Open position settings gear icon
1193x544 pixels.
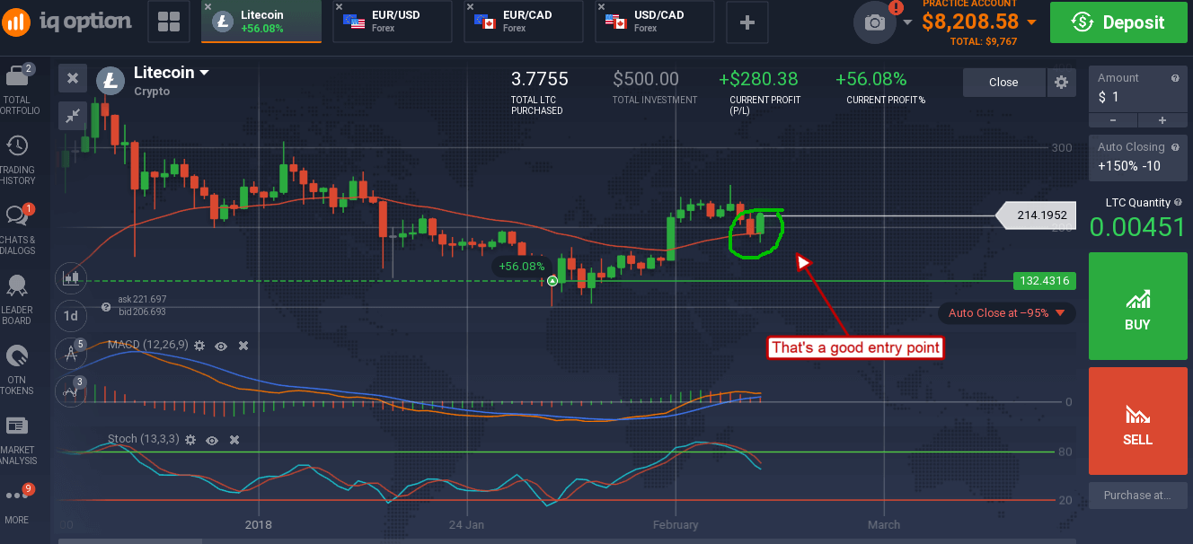tap(1061, 82)
